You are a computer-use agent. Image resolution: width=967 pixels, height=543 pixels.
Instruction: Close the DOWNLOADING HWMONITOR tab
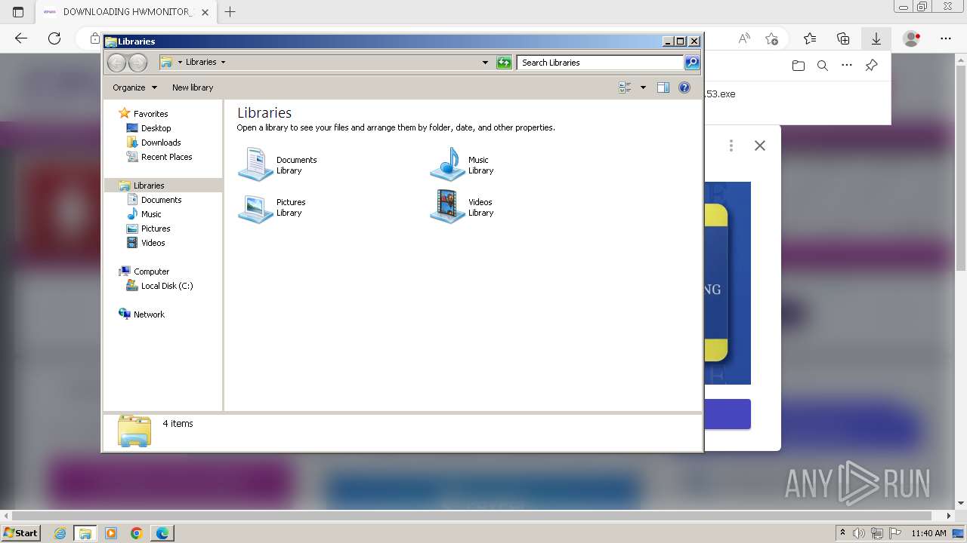(x=204, y=12)
